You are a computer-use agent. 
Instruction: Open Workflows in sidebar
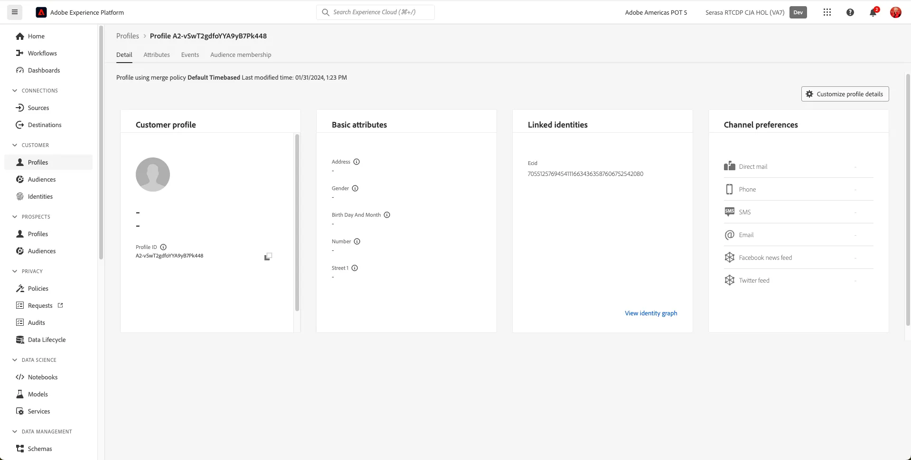point(48,53)
